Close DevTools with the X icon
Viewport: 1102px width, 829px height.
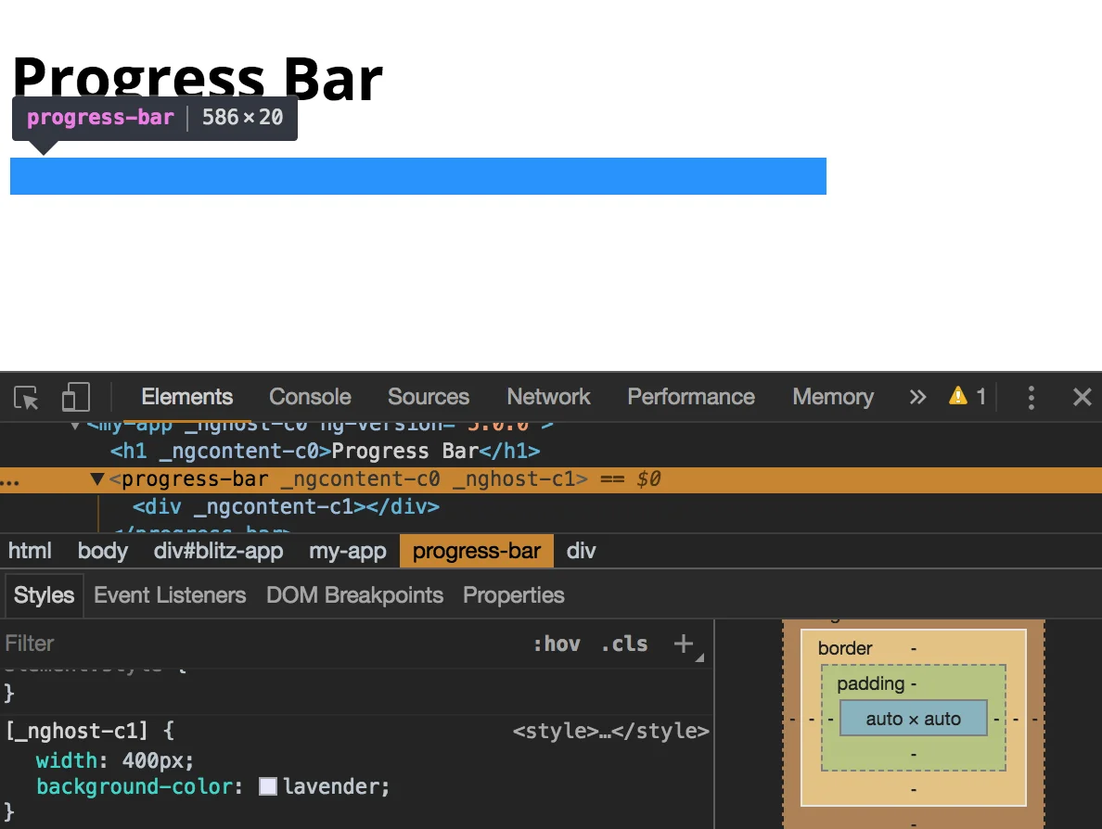pos(1082,397)
